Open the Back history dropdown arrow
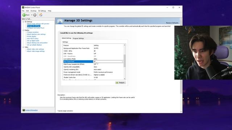 coord(32,15)
